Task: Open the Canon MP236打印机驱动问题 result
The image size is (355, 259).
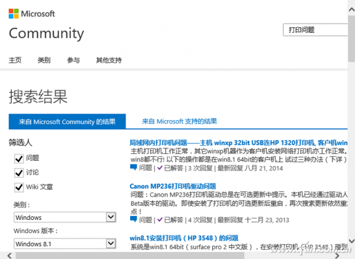Action: coord(173,186)
